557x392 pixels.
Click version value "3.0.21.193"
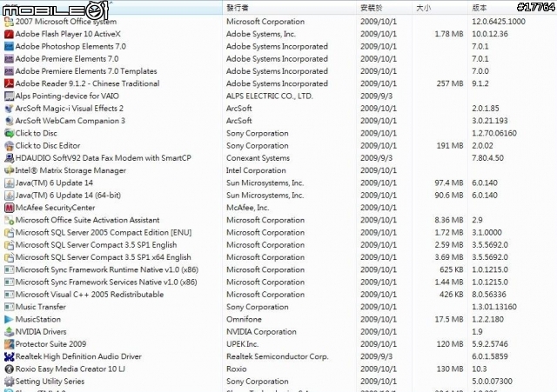tap(490, 121)
